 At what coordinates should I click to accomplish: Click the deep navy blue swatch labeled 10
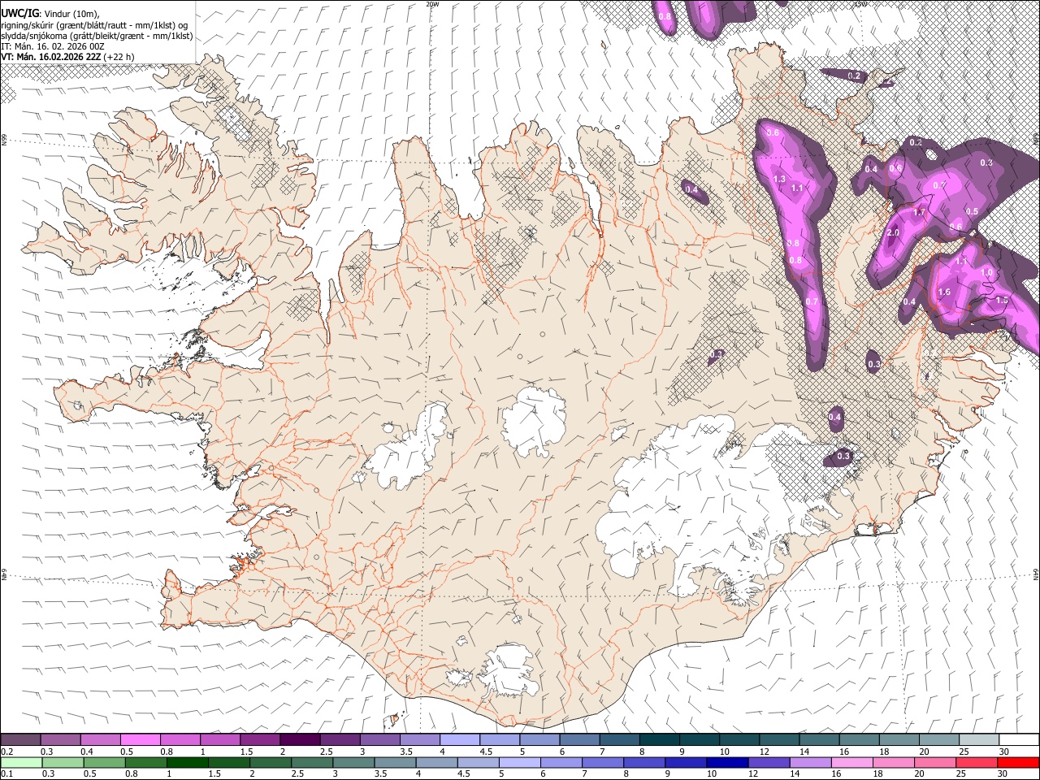tap(727, 762)
